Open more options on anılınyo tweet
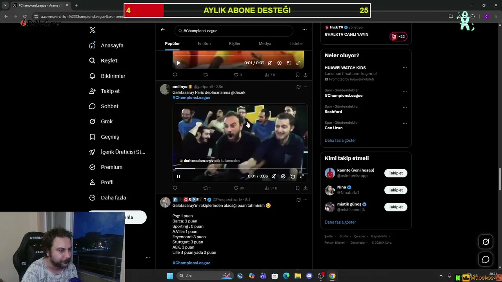 coord(306,87)
